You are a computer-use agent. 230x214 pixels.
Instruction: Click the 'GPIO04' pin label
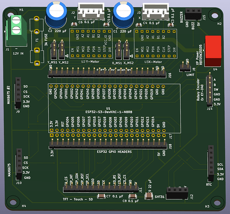point(67,122)
